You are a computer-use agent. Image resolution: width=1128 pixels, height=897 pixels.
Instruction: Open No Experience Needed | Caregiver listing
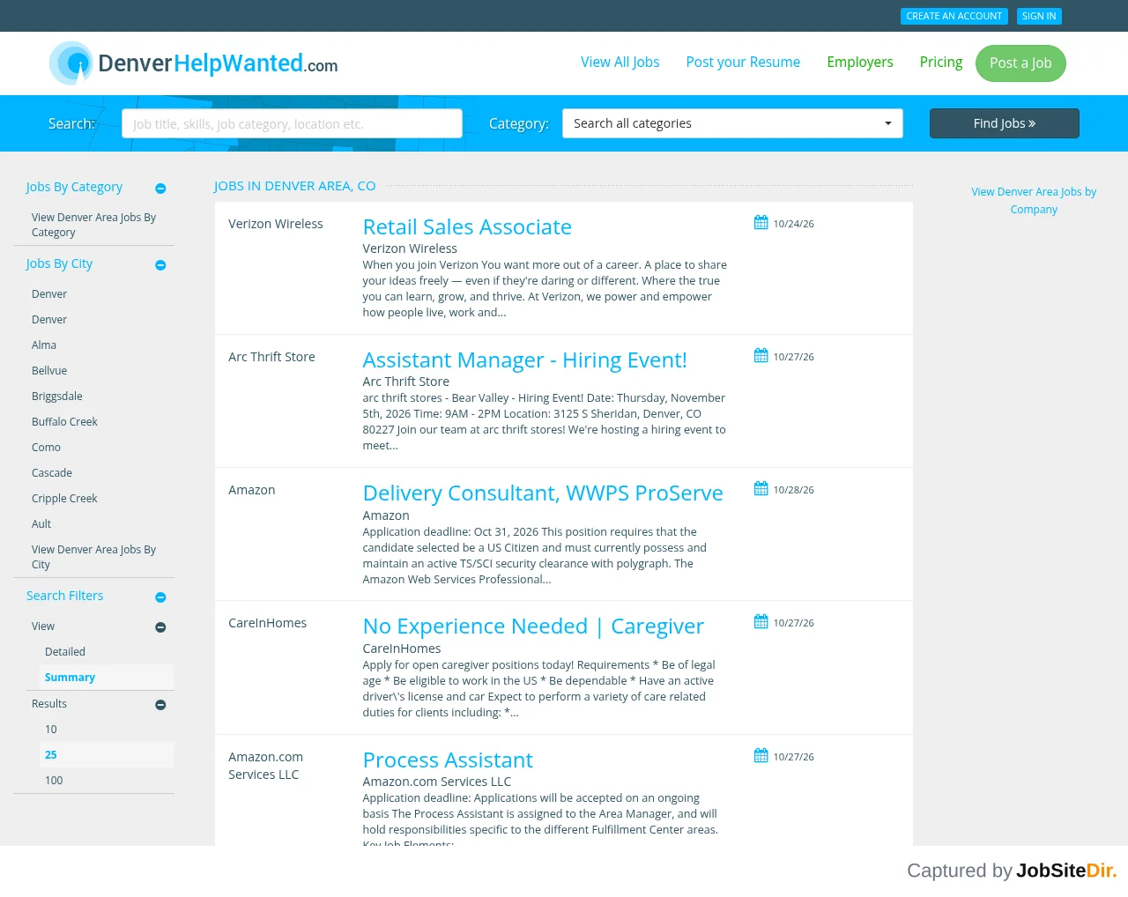[x=533, y=626]
